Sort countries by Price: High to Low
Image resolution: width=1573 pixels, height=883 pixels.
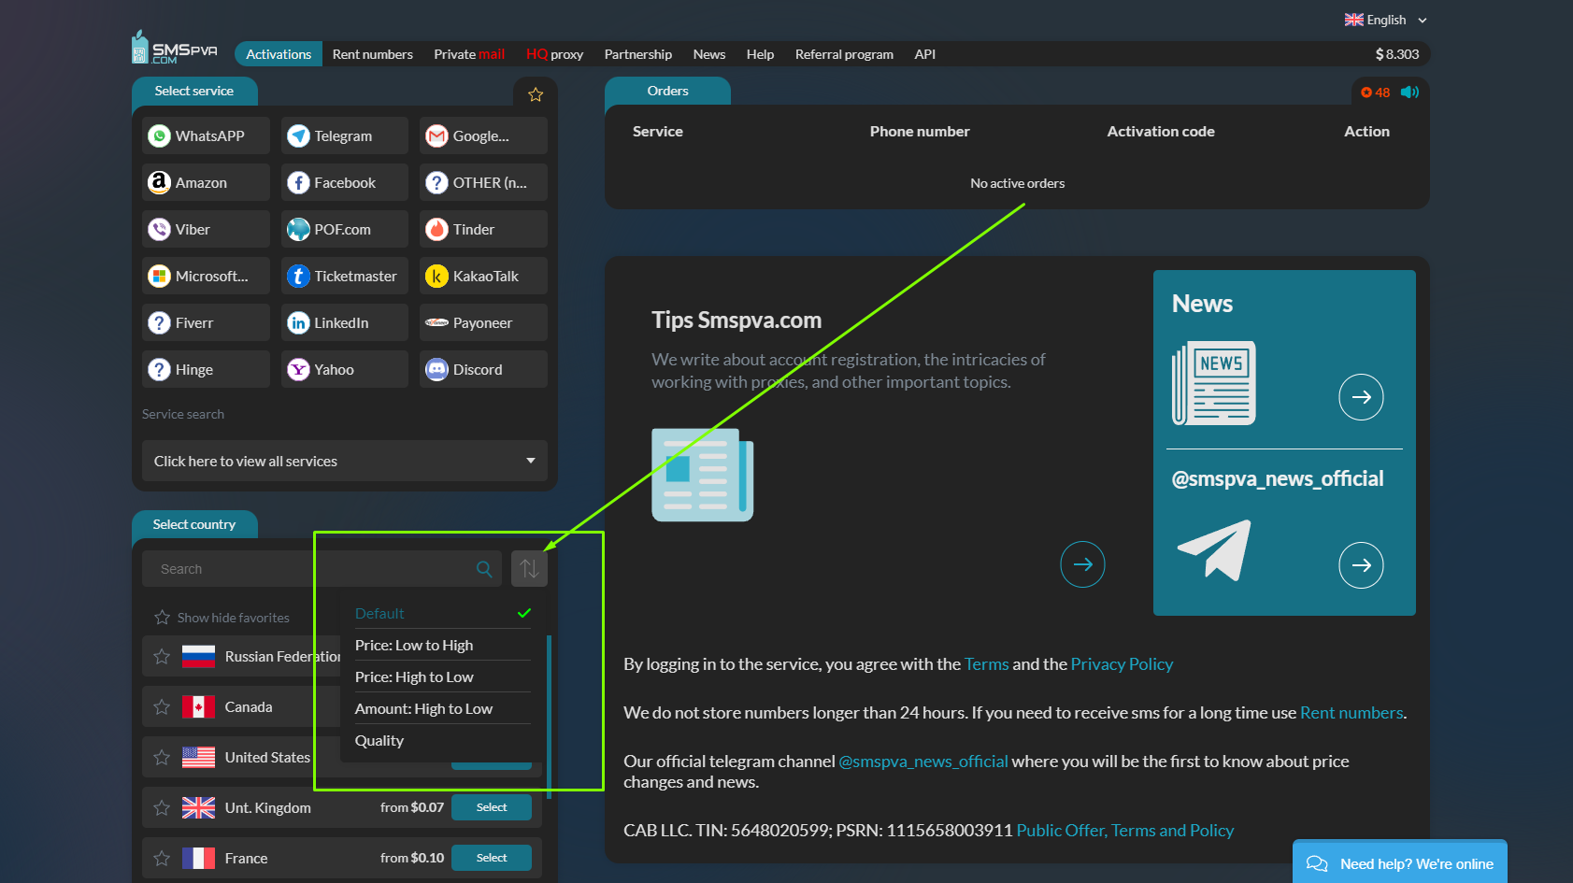point(443,677)
